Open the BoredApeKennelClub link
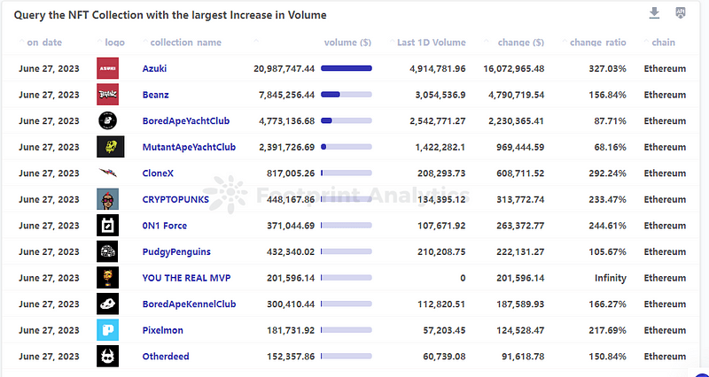 [x=189, y=304]
